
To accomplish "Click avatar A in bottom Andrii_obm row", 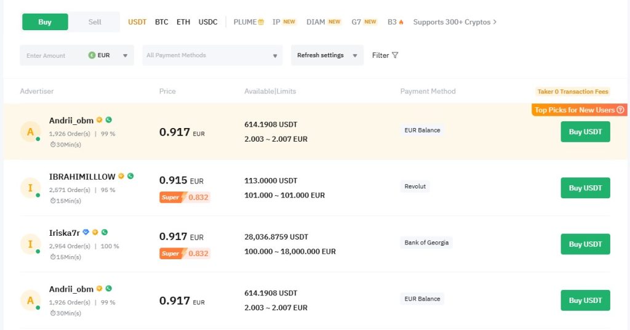I will pos(30,300).
